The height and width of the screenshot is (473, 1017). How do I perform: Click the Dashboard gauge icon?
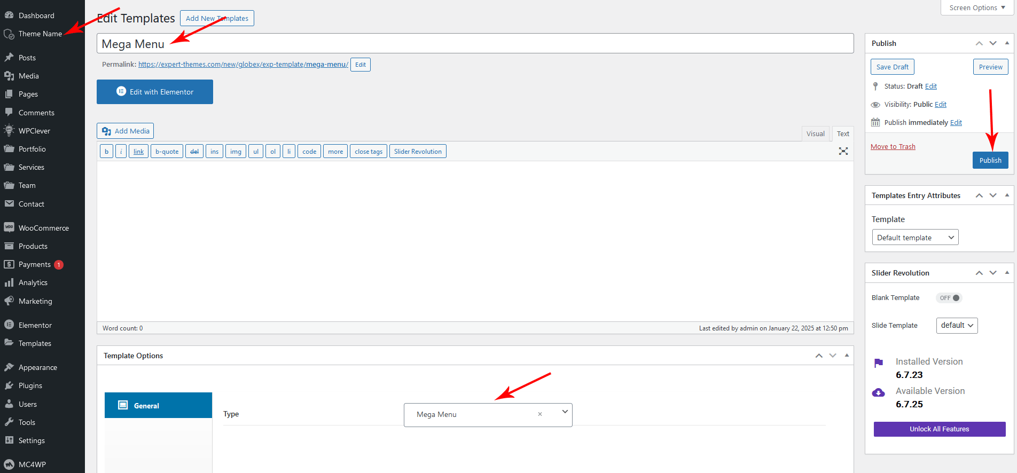(9, 15)
